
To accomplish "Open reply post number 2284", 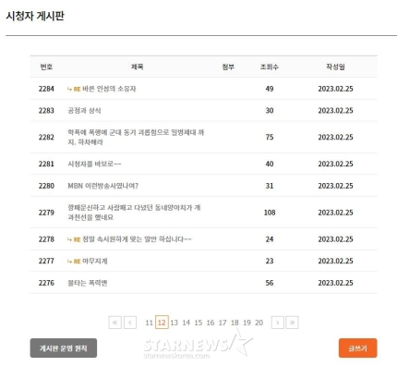I will [x=109, y=89].
